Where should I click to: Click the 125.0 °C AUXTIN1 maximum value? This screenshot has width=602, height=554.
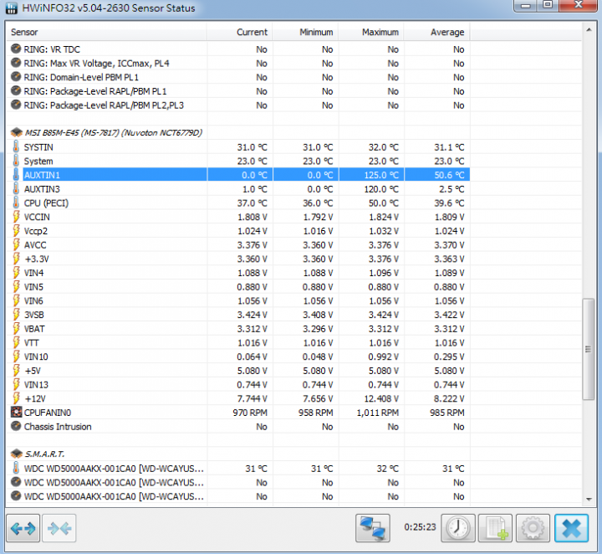(381, 175)
